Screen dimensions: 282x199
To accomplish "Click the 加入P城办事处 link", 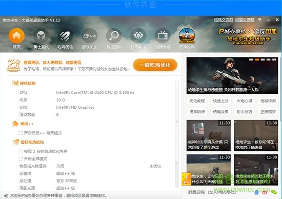I will pyautogui.click(x=221, y=192).
